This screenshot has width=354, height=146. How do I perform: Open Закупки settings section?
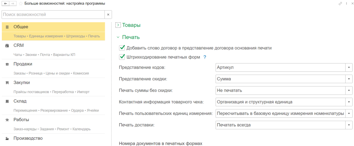[21, 82]
